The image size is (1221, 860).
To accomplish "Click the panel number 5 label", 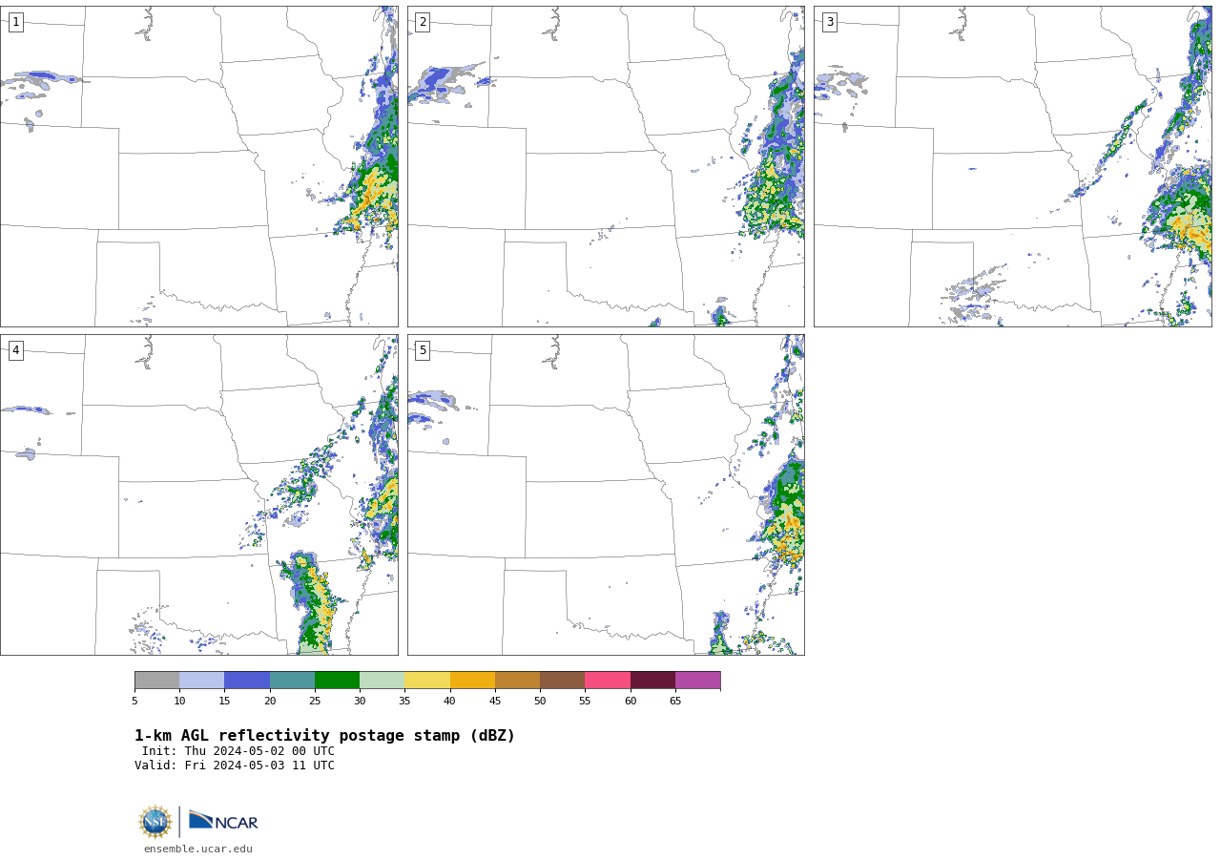I will [423, 350].
